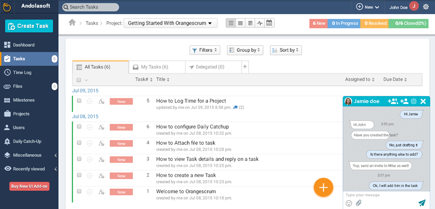Open Files in sidebar
Viewport: 435px width, 209px height.
(29, 86)
